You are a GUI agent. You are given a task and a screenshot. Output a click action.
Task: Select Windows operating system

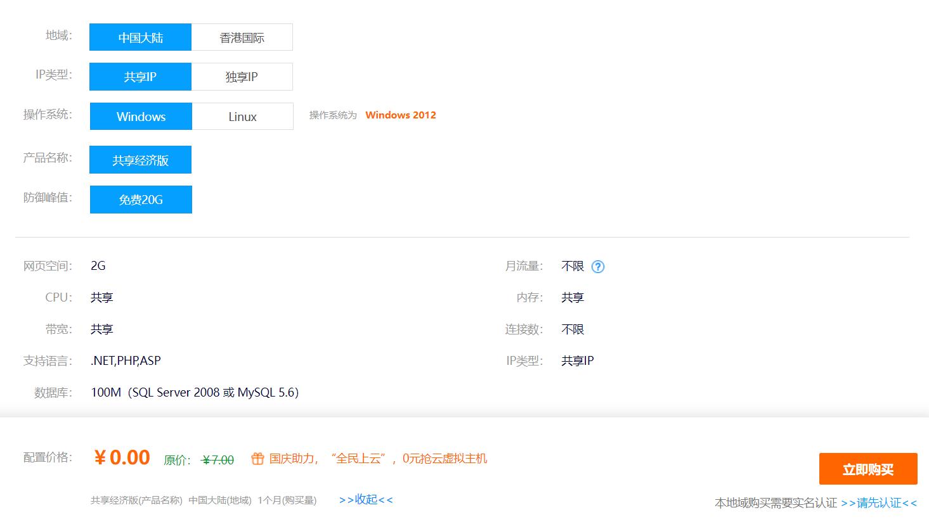pos(141,117)
